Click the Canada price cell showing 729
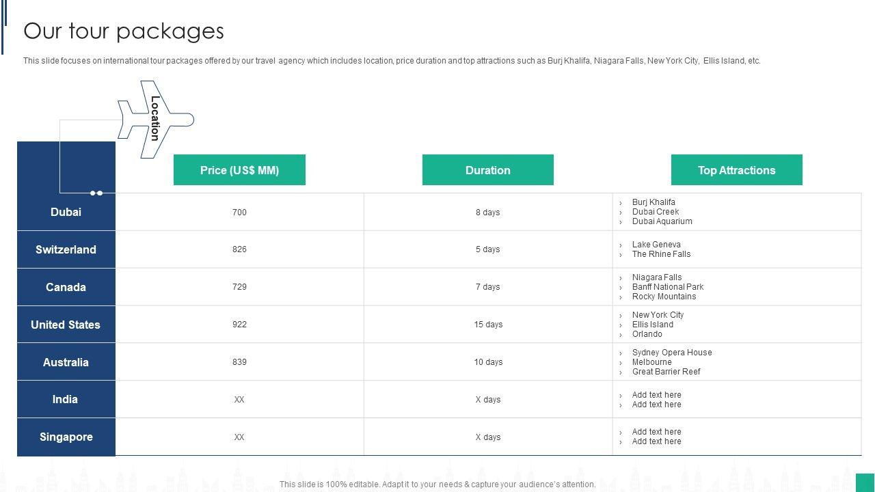 tap(239, 287)
